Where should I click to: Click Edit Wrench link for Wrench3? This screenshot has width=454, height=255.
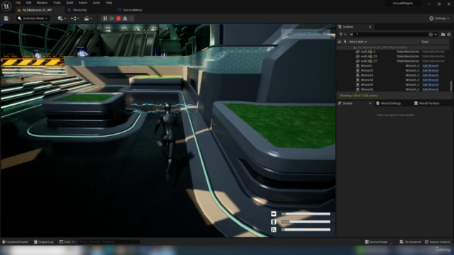(431, 76)
